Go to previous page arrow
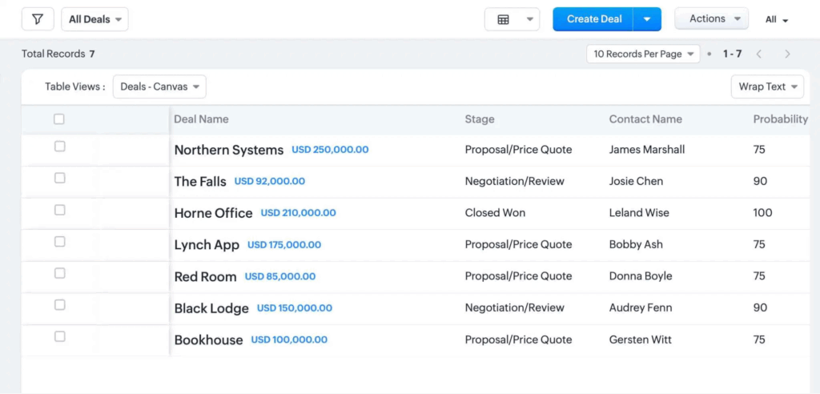 pyautogui.click(x=758, y=54)
